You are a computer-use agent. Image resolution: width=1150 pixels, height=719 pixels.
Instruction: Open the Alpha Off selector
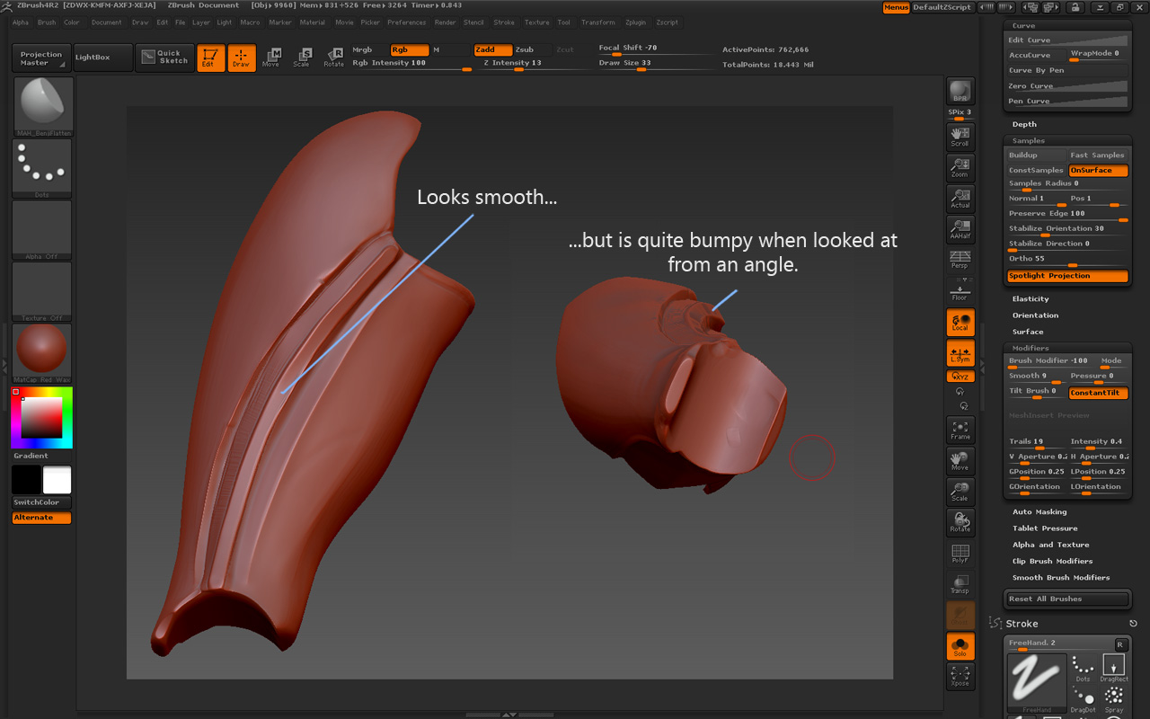pos(42,230)
